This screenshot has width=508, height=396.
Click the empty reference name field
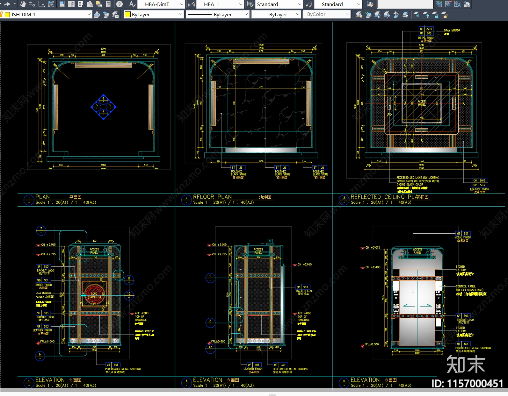pos(405,4)
